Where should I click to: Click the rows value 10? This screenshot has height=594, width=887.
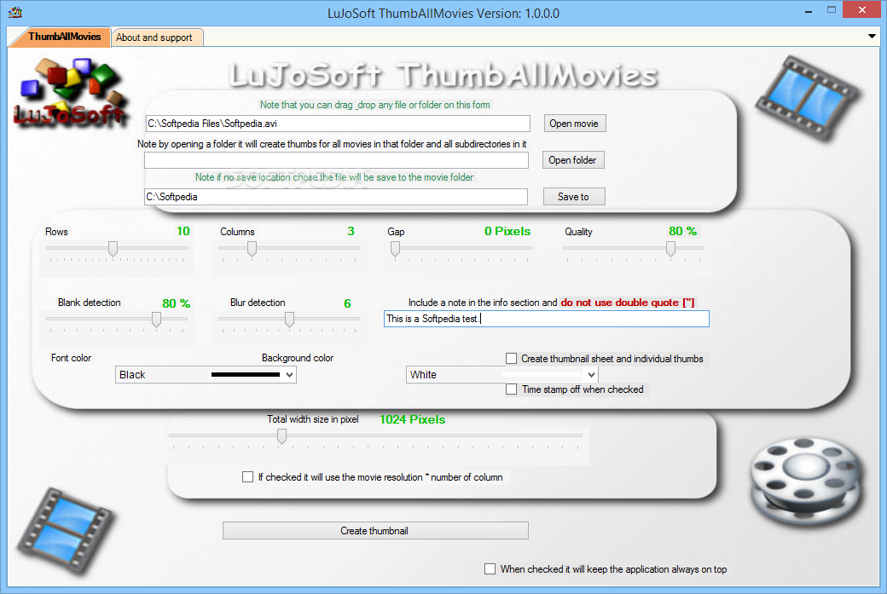coord(183,231)
